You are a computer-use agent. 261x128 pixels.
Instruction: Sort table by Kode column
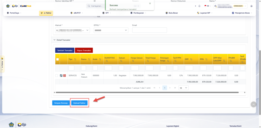[x=100, y=59]
